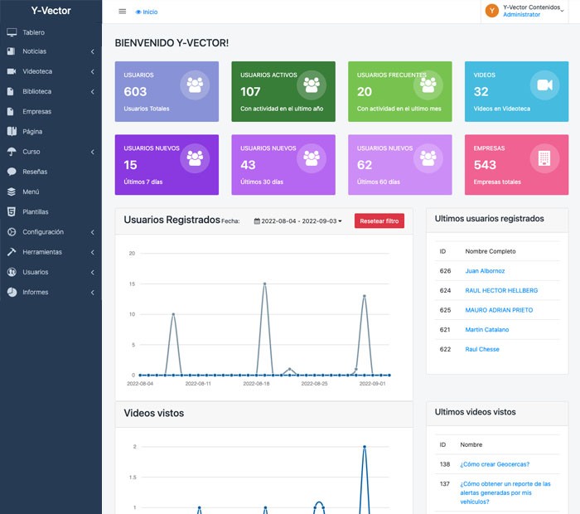Open Juan Albornoz user link
The height and width of the screenshot is (514, 580).
click(485, 271)
